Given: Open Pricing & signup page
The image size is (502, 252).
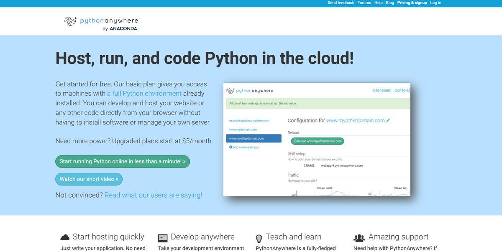Looking at the screenshot, I should point(412,3).
